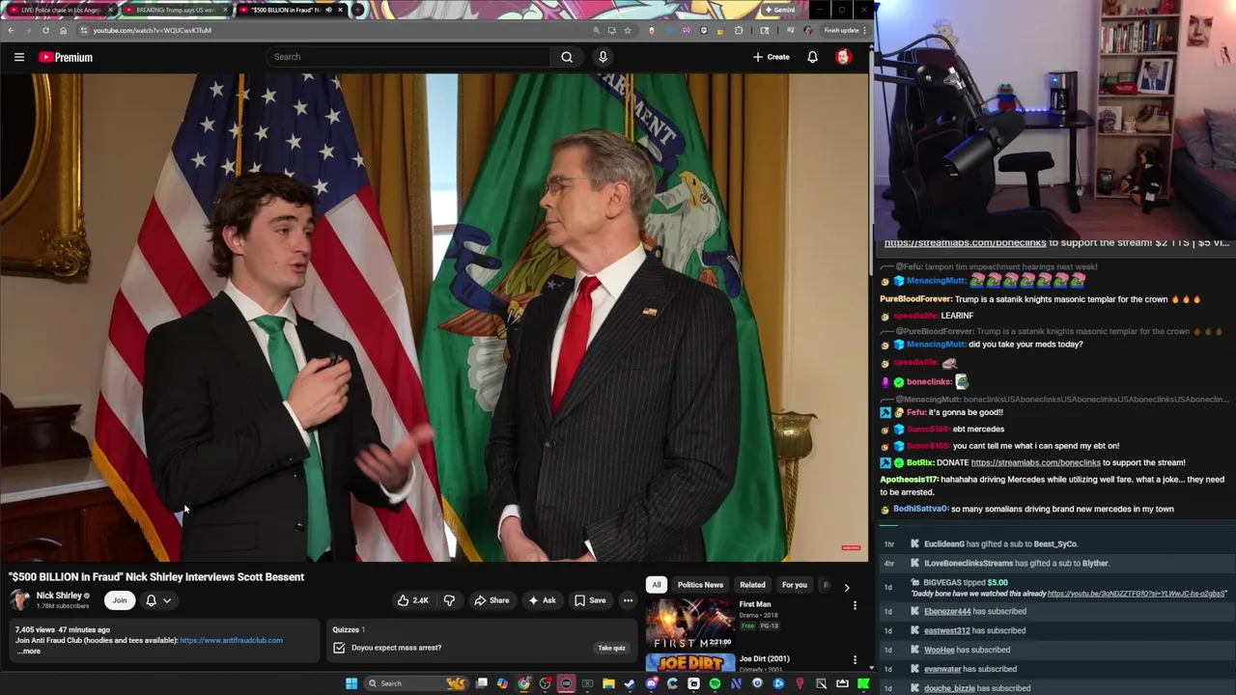The image size is (1236, 695).
Task: Close the LIVE Police chase tab
Action: (x=110, y=10)
